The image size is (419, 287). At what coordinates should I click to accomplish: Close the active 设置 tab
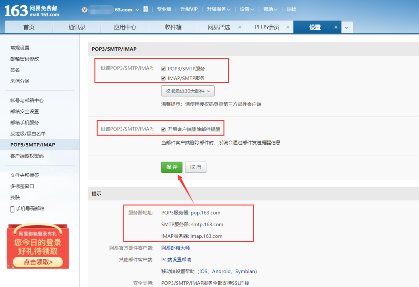(336, 27)
